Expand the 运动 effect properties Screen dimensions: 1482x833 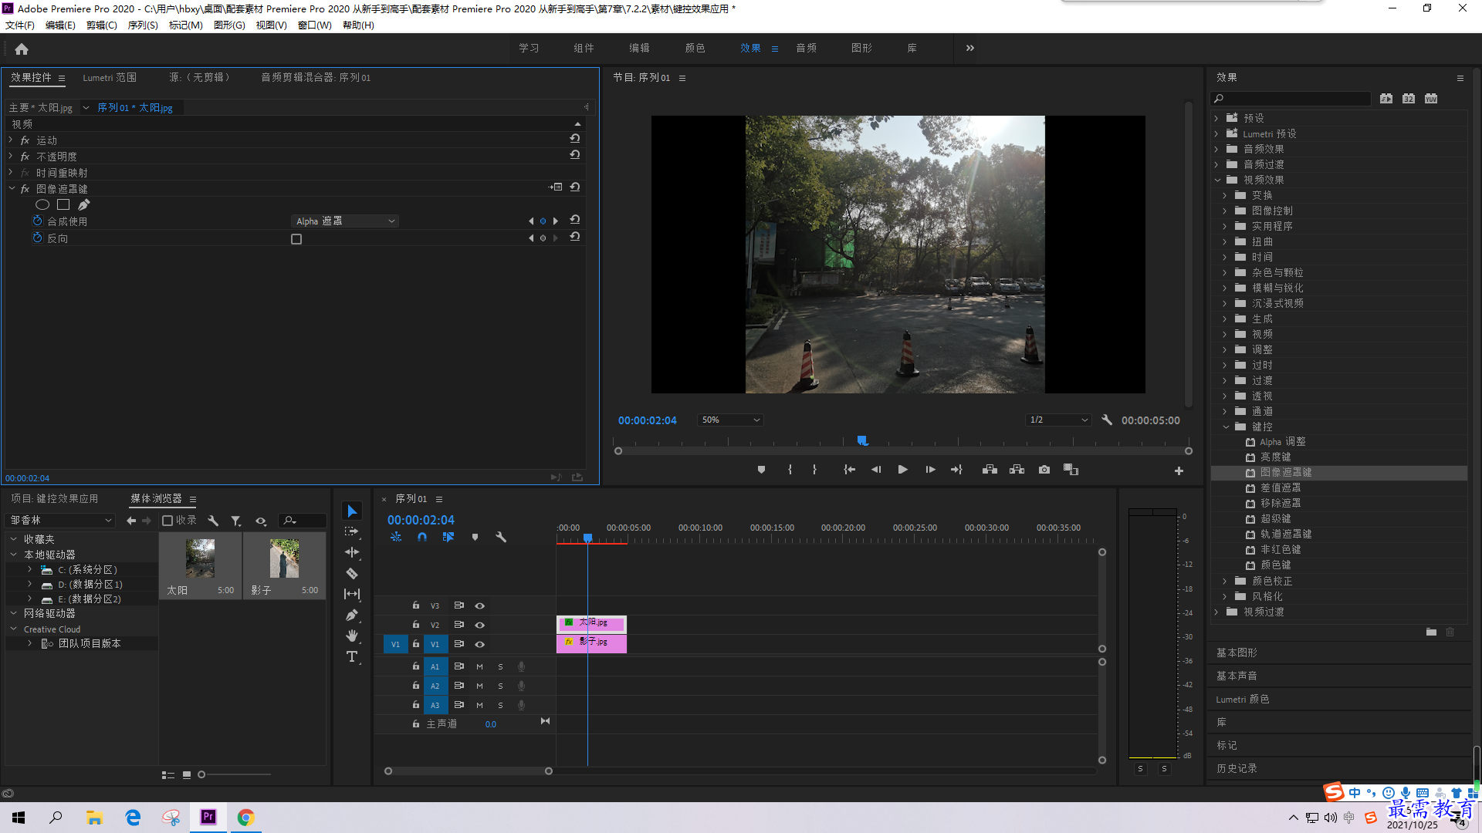click(x=11, y=140)
